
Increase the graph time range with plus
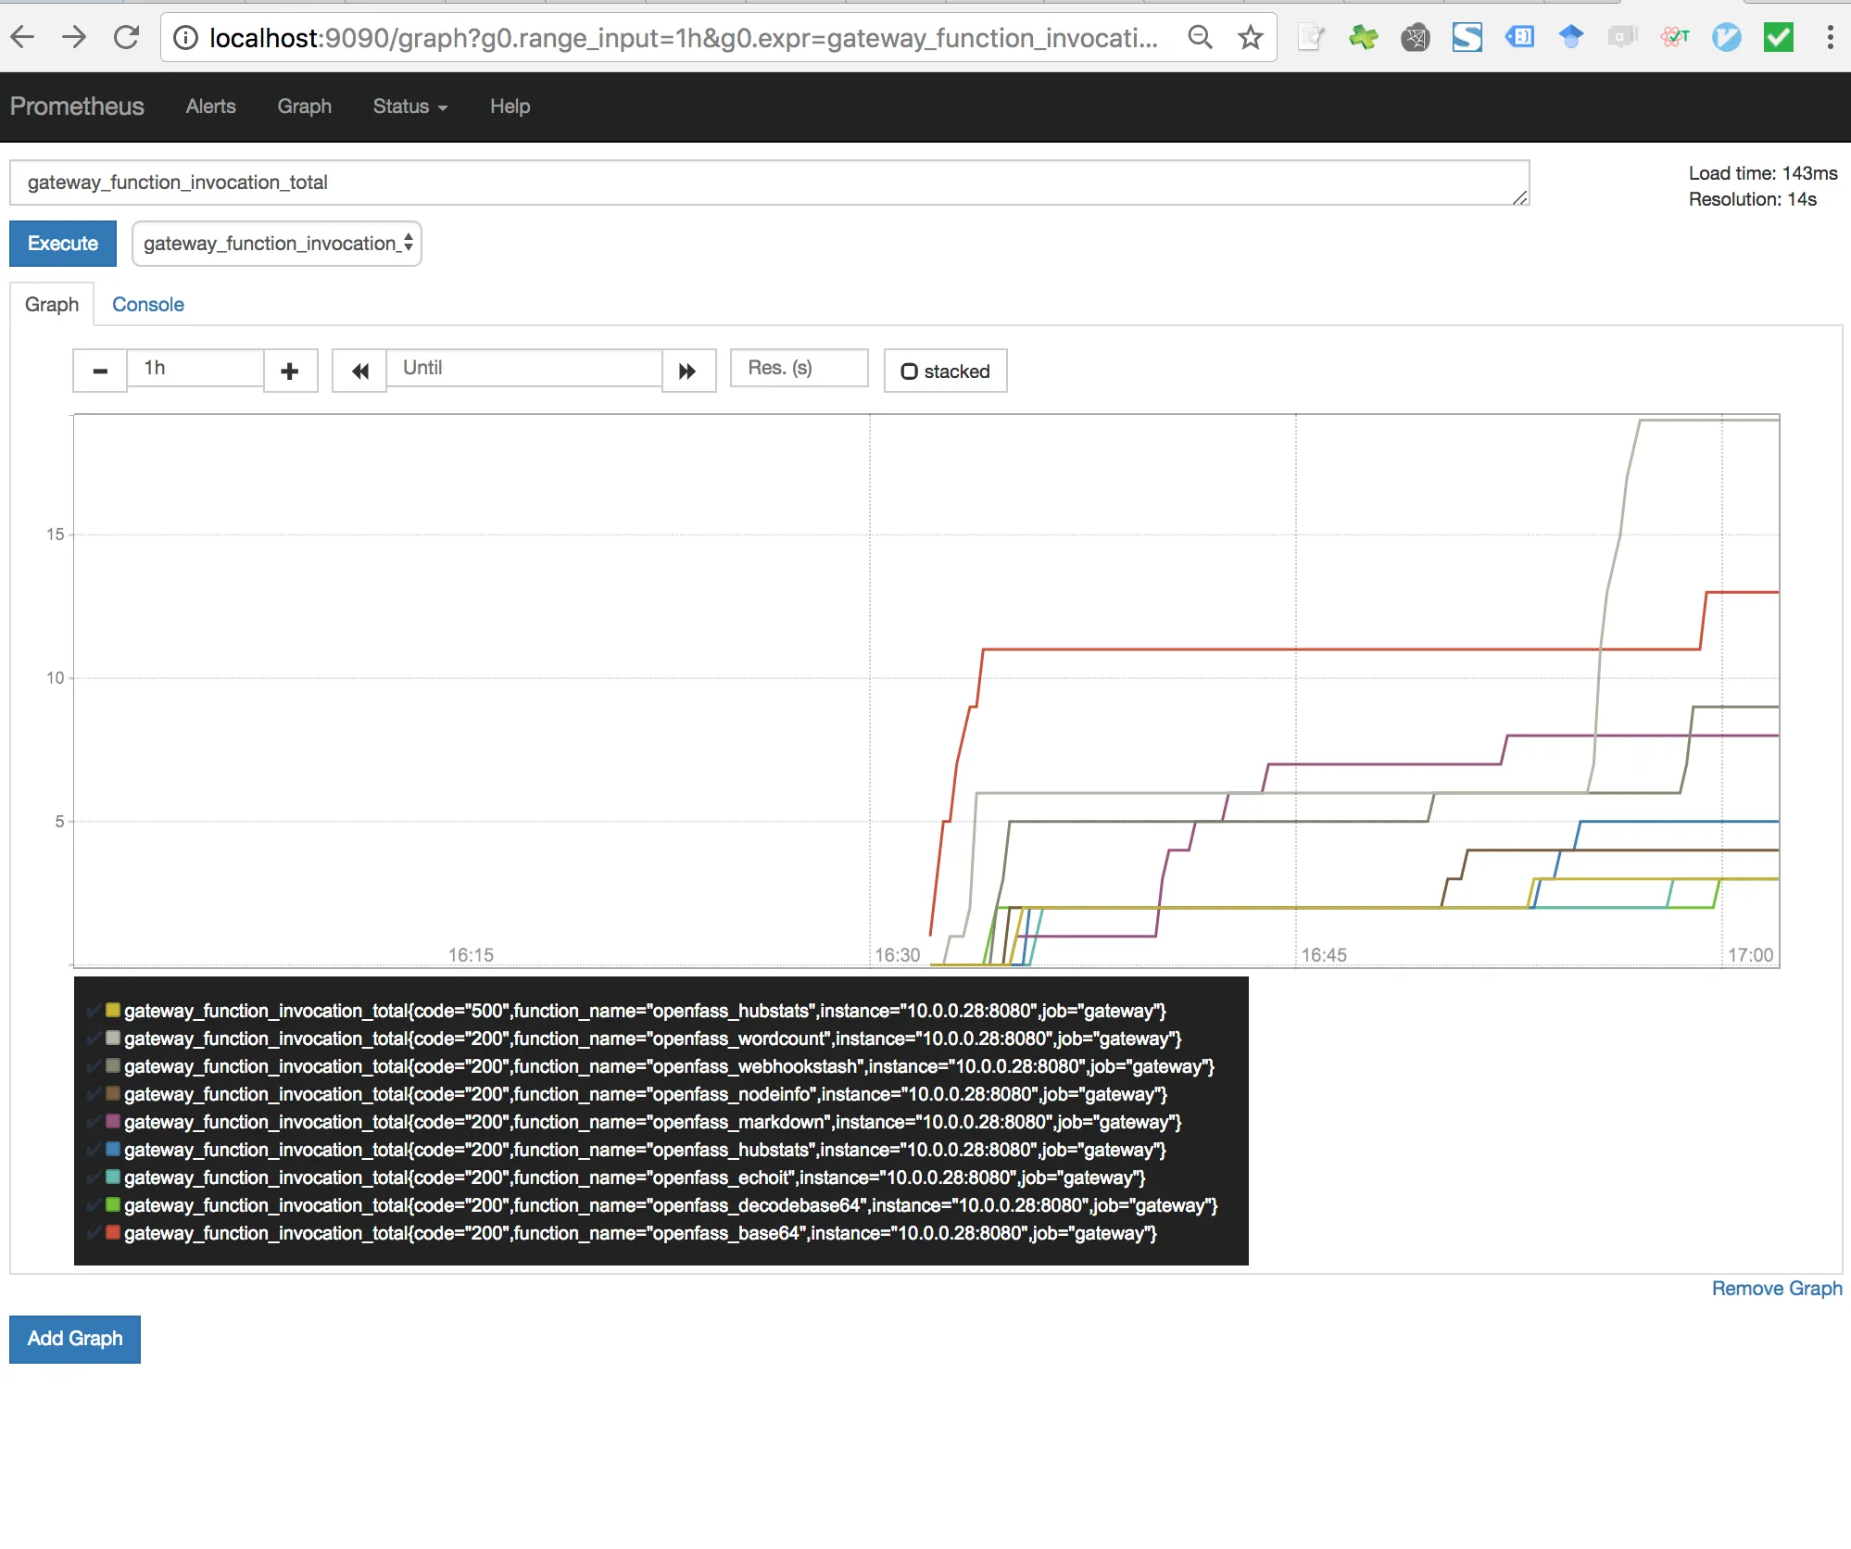(290, 371)
